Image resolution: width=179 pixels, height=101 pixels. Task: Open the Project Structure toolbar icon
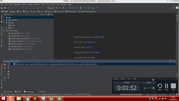[89, 8]
